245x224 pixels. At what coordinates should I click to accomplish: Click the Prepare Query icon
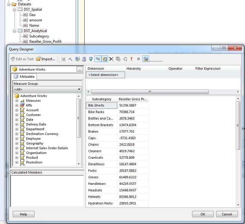coord(125,59)
